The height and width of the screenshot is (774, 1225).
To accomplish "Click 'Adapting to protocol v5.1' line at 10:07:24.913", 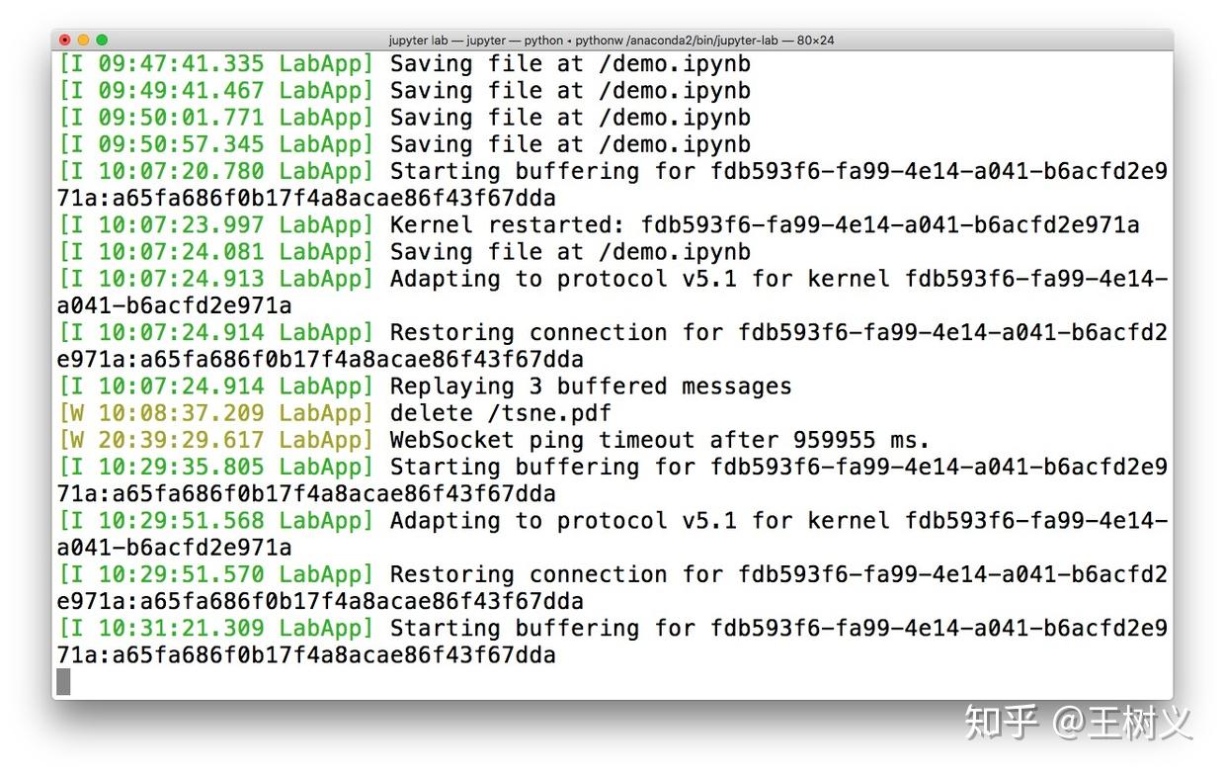I will coord(612,279).
